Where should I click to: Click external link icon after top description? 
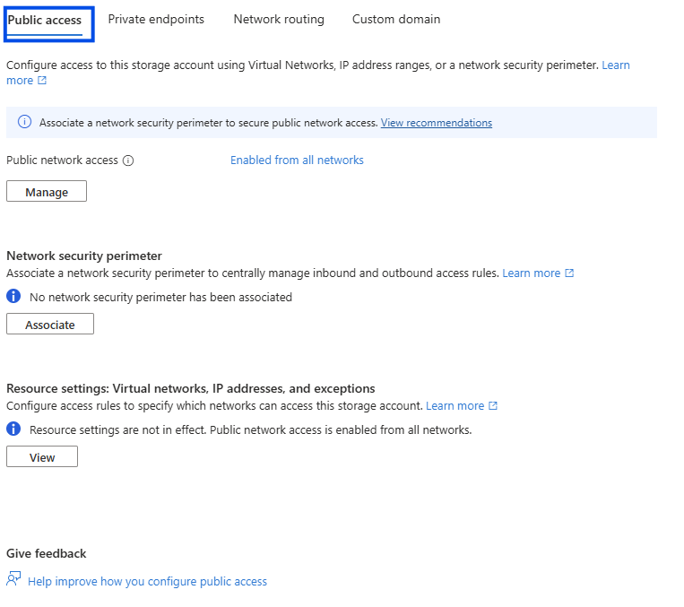42,81
